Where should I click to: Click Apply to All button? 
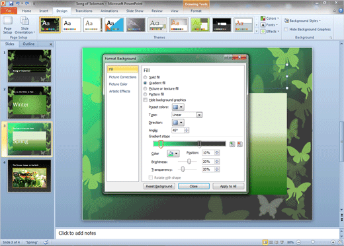point(228,186)
